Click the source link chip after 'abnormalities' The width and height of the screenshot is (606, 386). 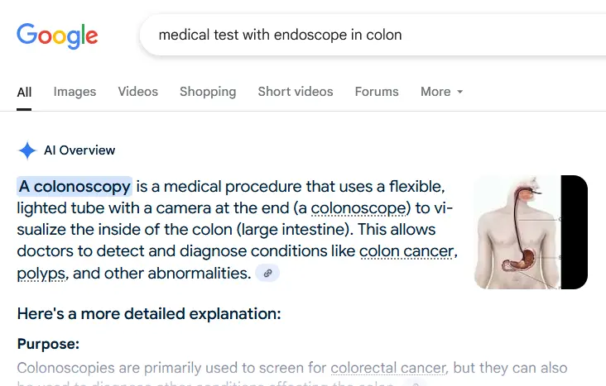267,273
